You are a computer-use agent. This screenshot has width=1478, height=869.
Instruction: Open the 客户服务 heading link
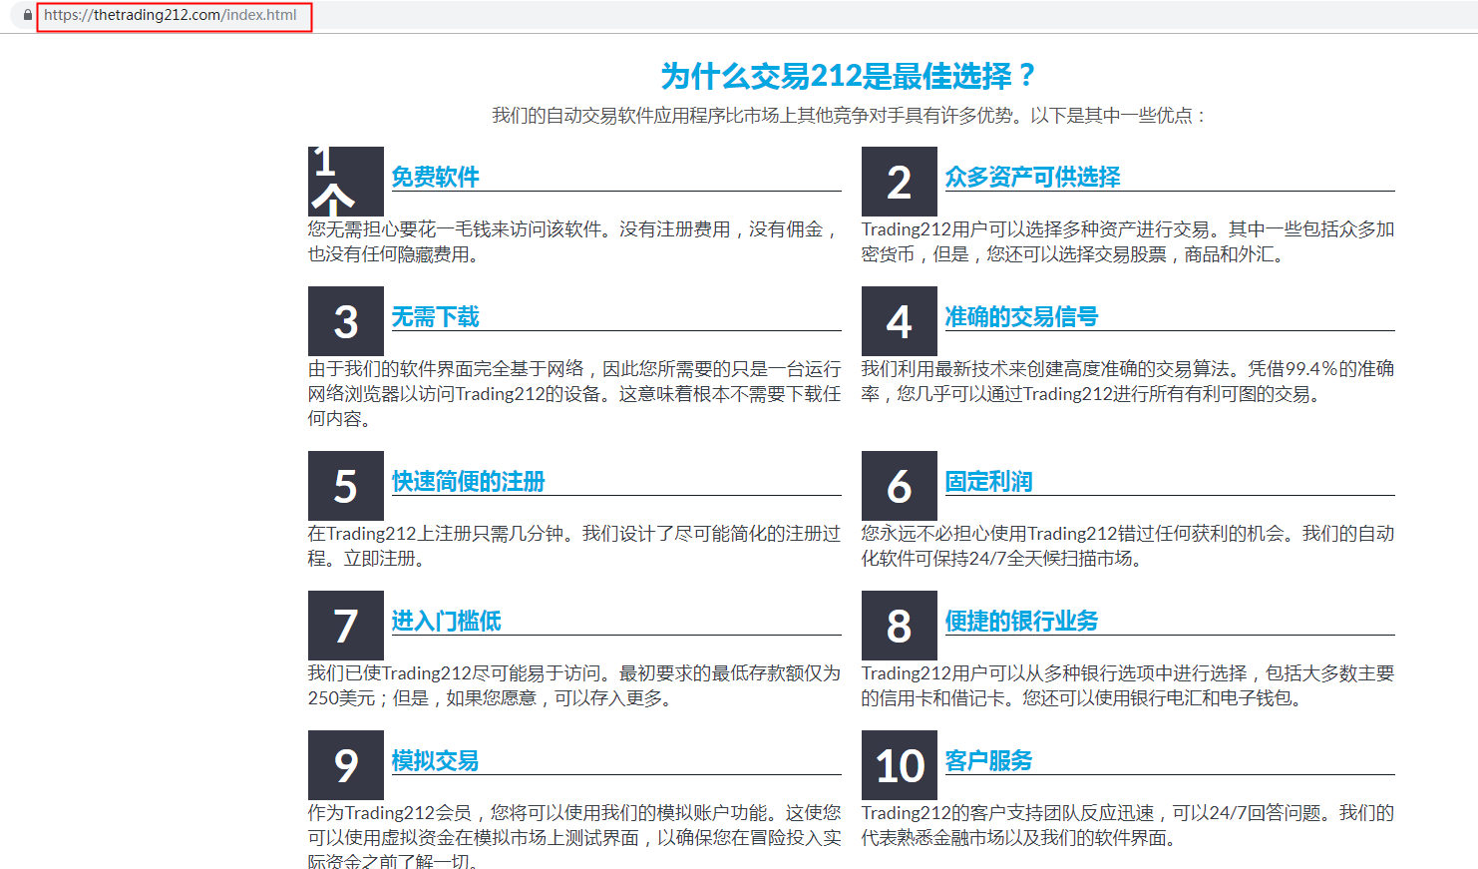988,760
